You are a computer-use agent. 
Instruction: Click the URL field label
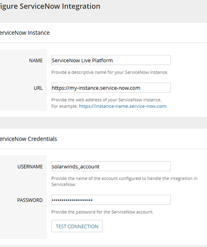[x=38, y=88]
